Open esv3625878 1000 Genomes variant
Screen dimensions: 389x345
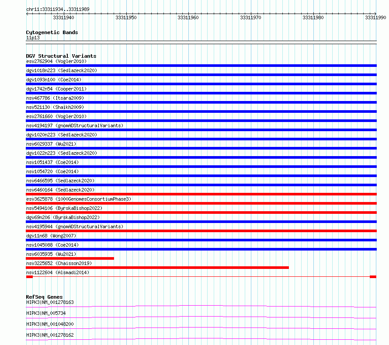(x=79, y=199)
